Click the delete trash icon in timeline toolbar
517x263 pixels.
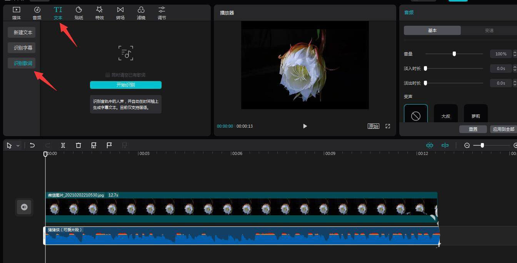point(78,145)
